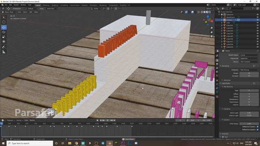
Task: Open outliner filter funnel icon
Action: click(253, 8)
